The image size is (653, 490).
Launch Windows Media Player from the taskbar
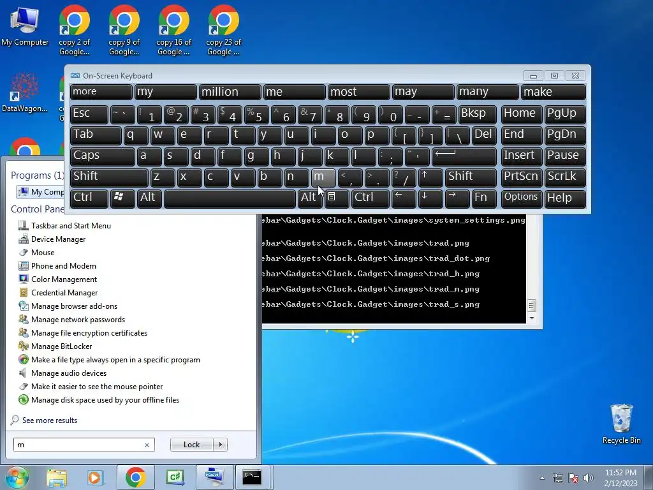(x=96, y=477)
